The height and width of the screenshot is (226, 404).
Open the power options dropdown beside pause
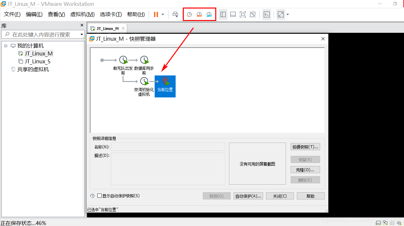pos(163,14)
